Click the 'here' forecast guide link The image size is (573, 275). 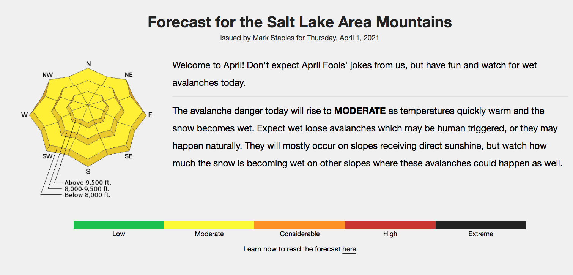(x=349, y=249)
